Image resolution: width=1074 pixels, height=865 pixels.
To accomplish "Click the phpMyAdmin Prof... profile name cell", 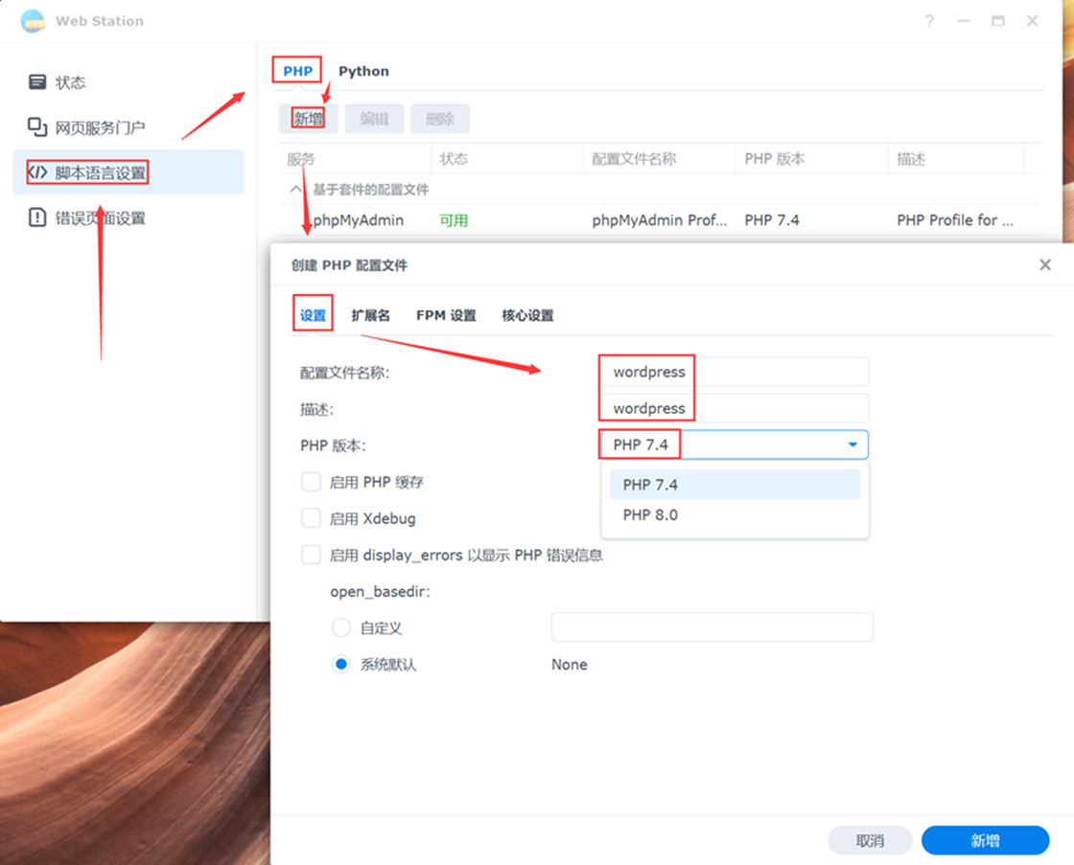I will (660, 220).
